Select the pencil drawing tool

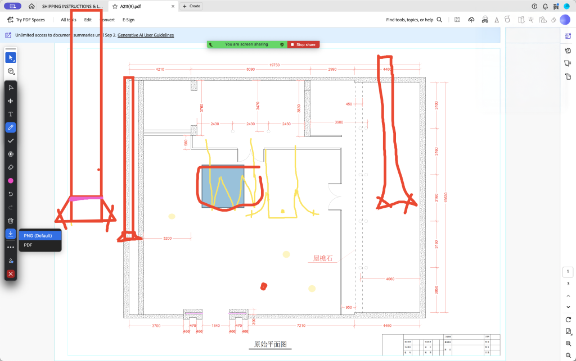[x=11, y=127]
